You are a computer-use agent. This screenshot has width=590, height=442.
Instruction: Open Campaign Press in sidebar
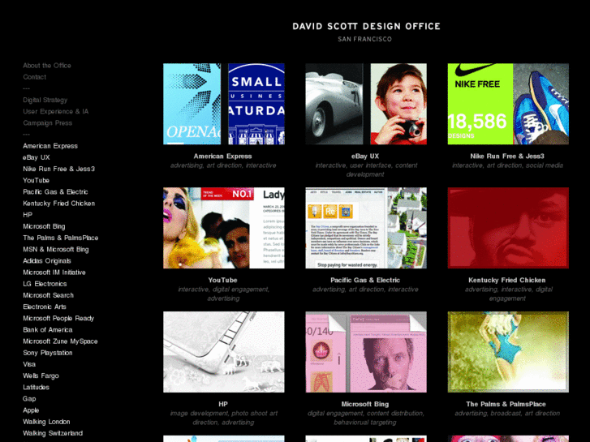[x=48, y=123]
